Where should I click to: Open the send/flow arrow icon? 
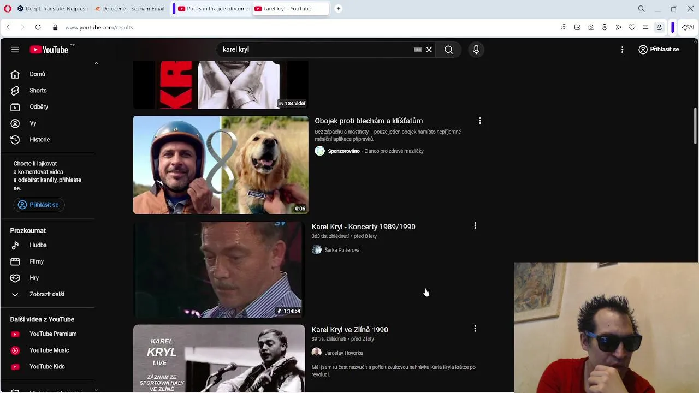point(618,27)
